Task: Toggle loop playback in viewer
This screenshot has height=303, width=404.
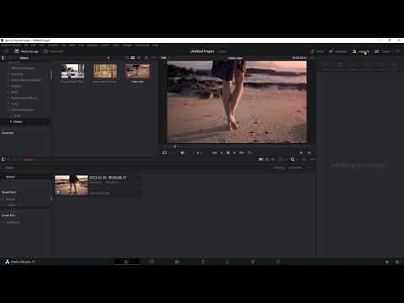Action: tap(249, 152)
